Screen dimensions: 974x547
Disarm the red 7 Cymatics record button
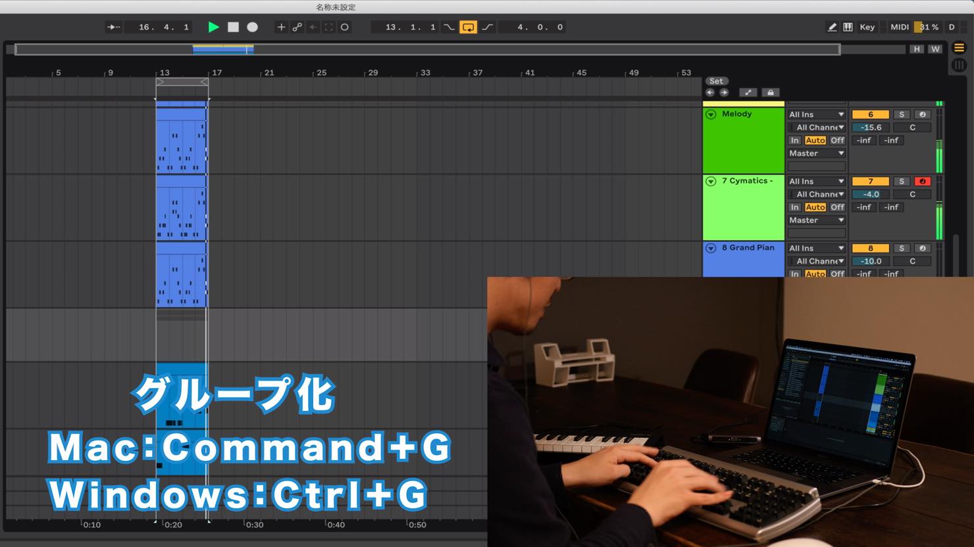[x=923, y=181]
